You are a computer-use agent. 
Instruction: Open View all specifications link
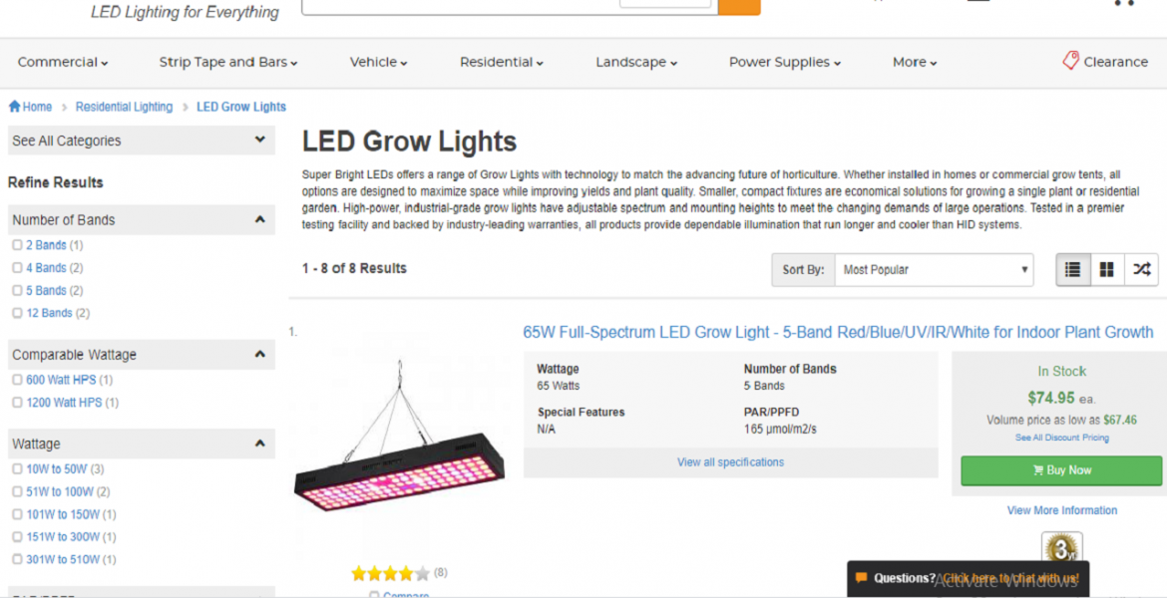point(730,461)
